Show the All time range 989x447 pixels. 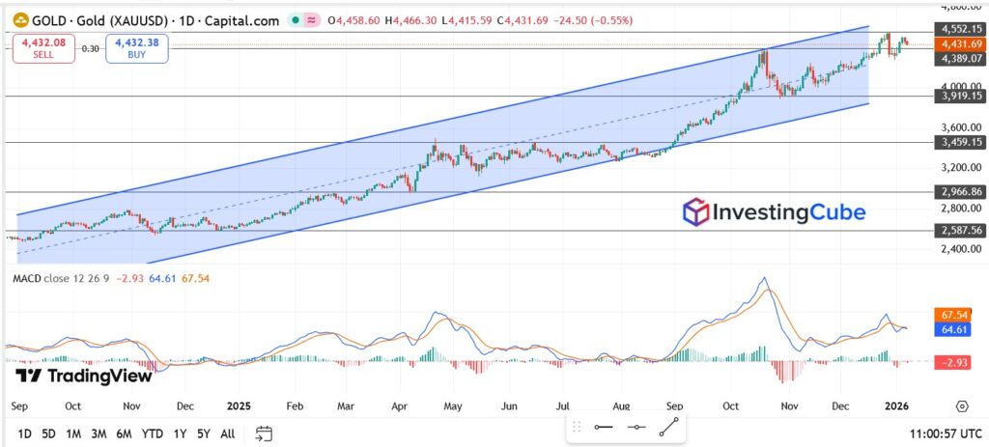[x=227, y=433]
